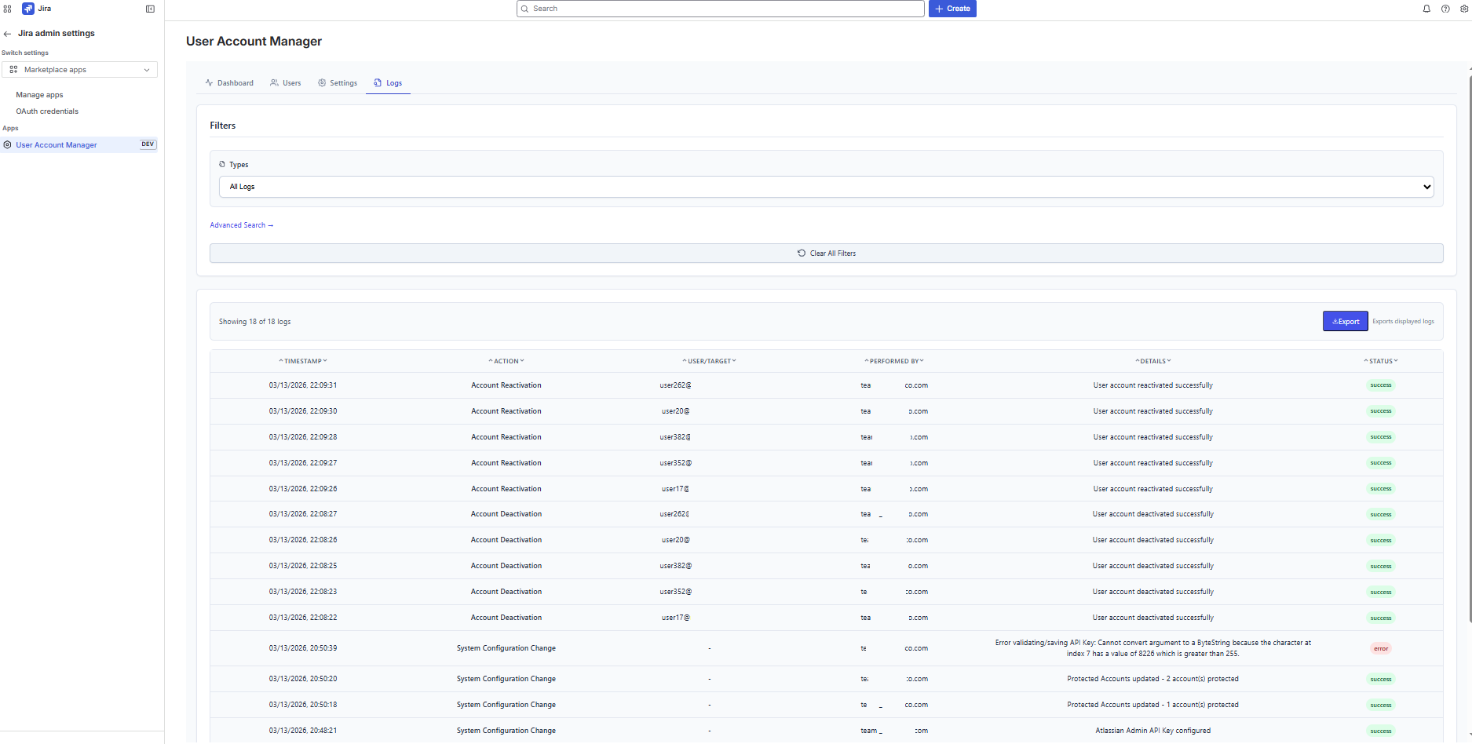Open the Marketplace apps switcher dropdown

pyautogui.click(x=79, y=69)
